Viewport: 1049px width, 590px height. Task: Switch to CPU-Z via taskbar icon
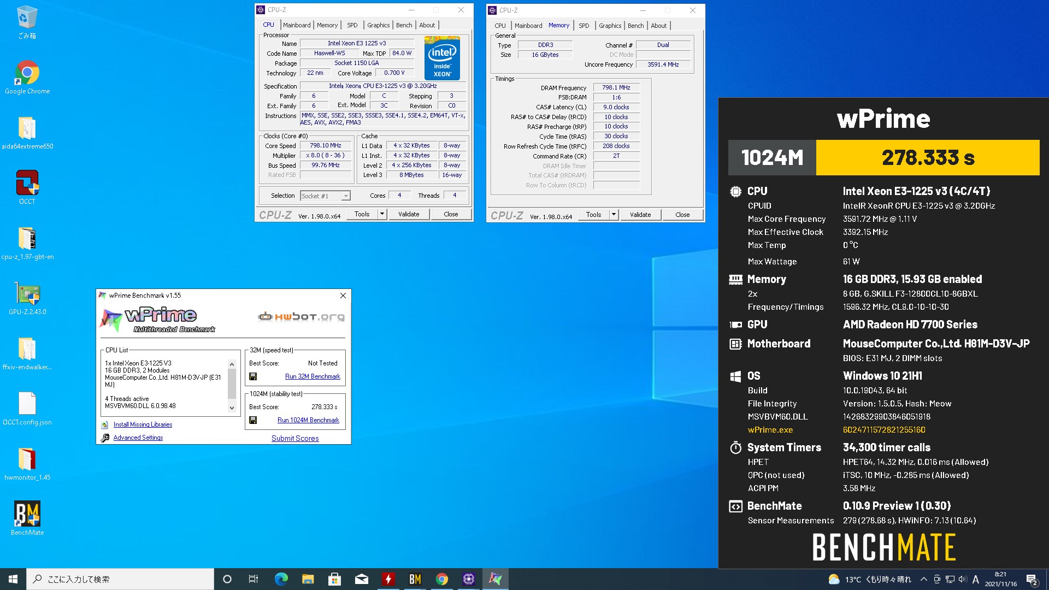468,579
